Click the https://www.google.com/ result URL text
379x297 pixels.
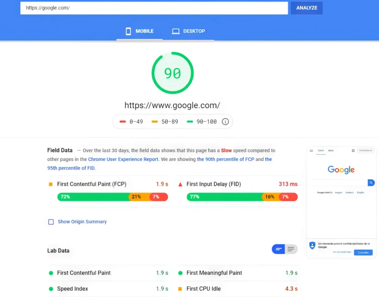172,105
